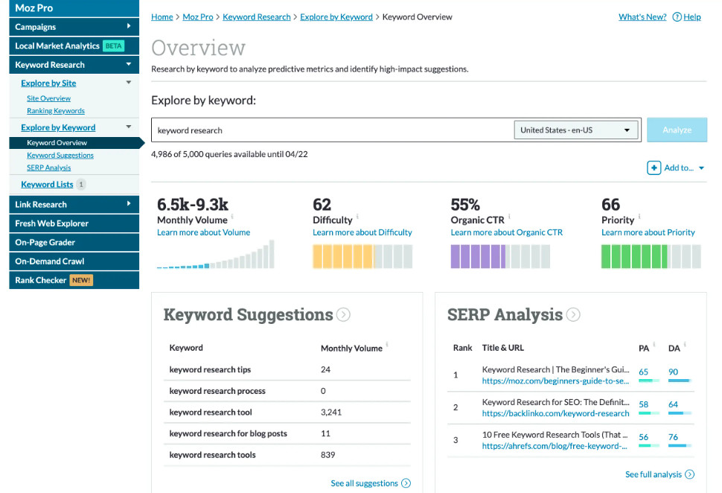Open Local Market Analytics in sidebar
722x493 pixels.
pos(74,46)
